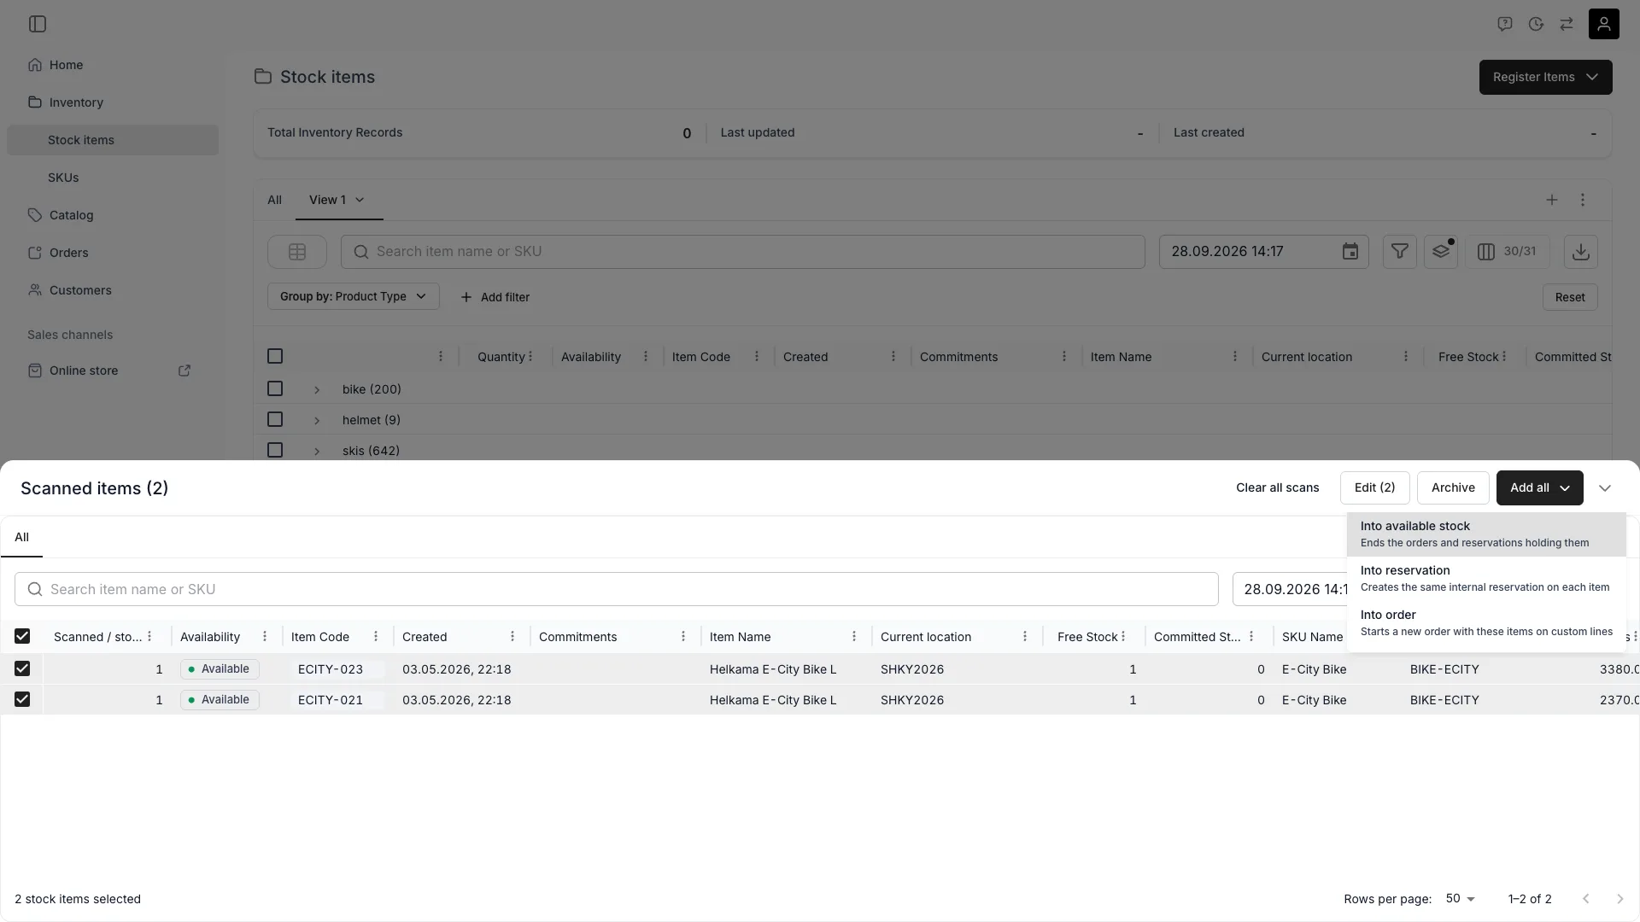This screenshot has height=922, width=1640.
Task: Open Item Code column menu in scanned items
Action: 376,637
